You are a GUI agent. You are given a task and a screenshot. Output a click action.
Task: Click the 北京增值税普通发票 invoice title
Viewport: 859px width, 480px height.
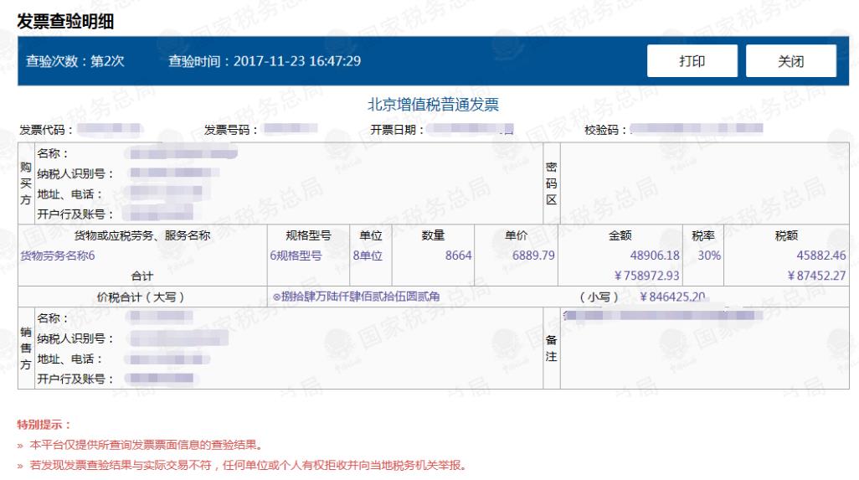(433, 105)
